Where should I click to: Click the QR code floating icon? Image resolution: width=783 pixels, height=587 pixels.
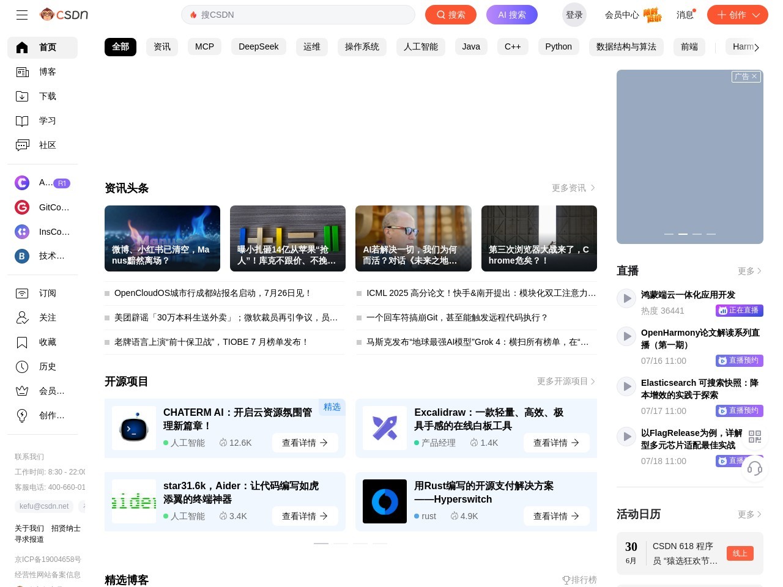point(755,437)
